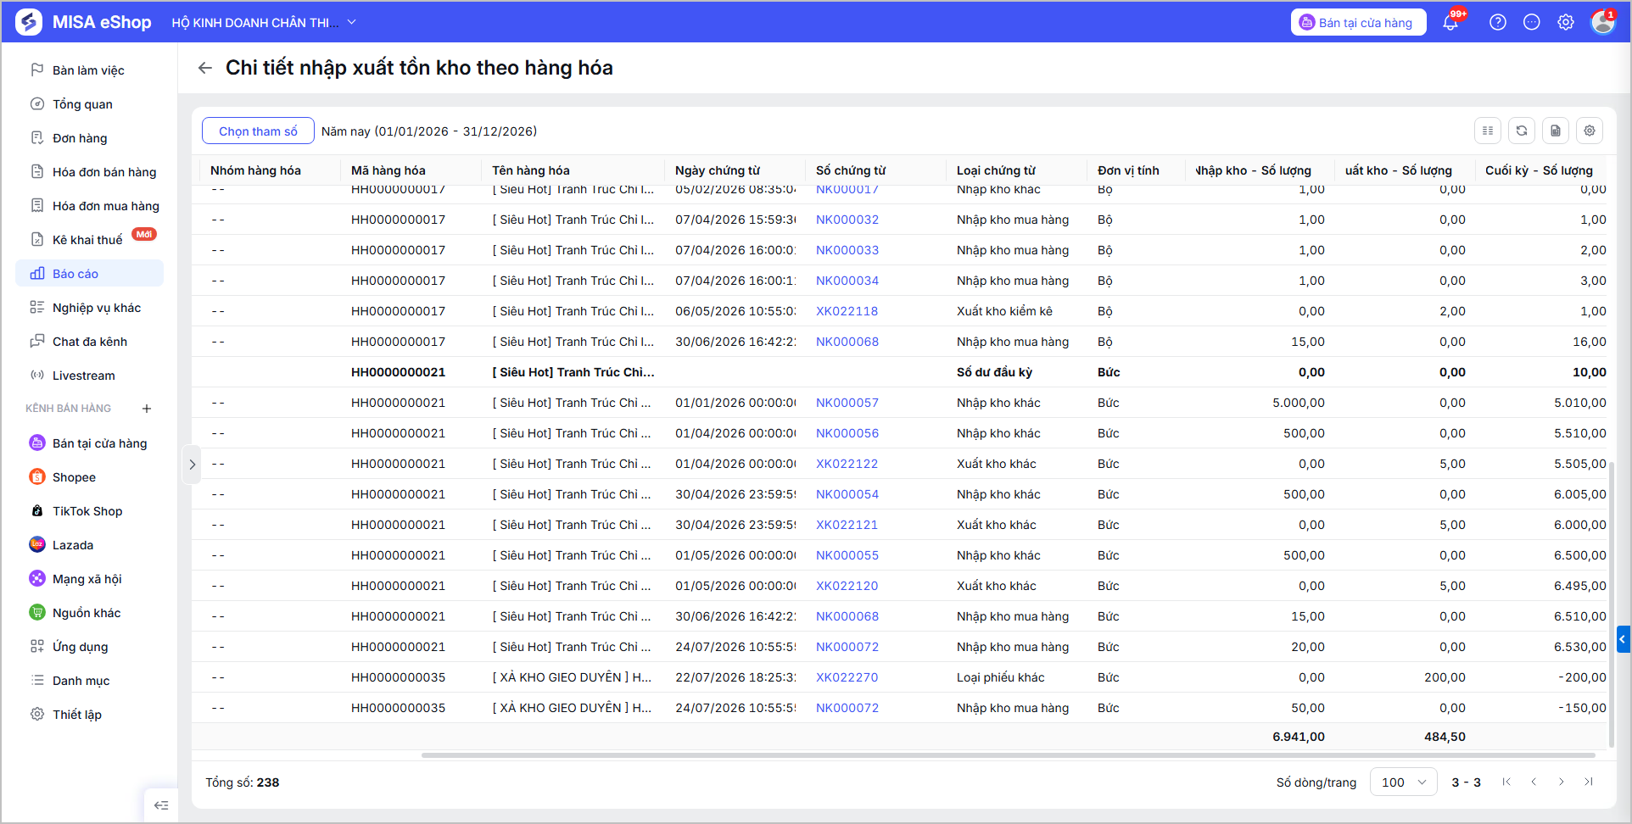The height and width of the screenshot is (824, 1632).
Task: Go to the previous page arrow
Action: 1534,782
